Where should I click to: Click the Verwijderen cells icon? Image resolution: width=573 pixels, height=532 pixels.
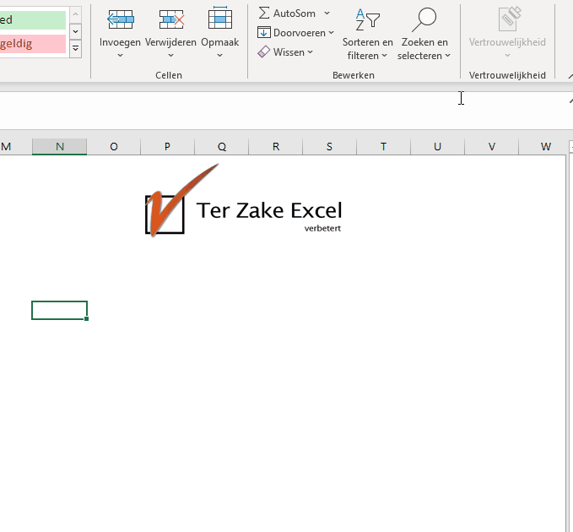tap(171, 19)
